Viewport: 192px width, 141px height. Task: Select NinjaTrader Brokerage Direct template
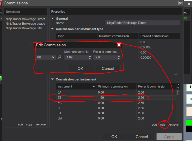pyautogui.click(x=25, y=19)
